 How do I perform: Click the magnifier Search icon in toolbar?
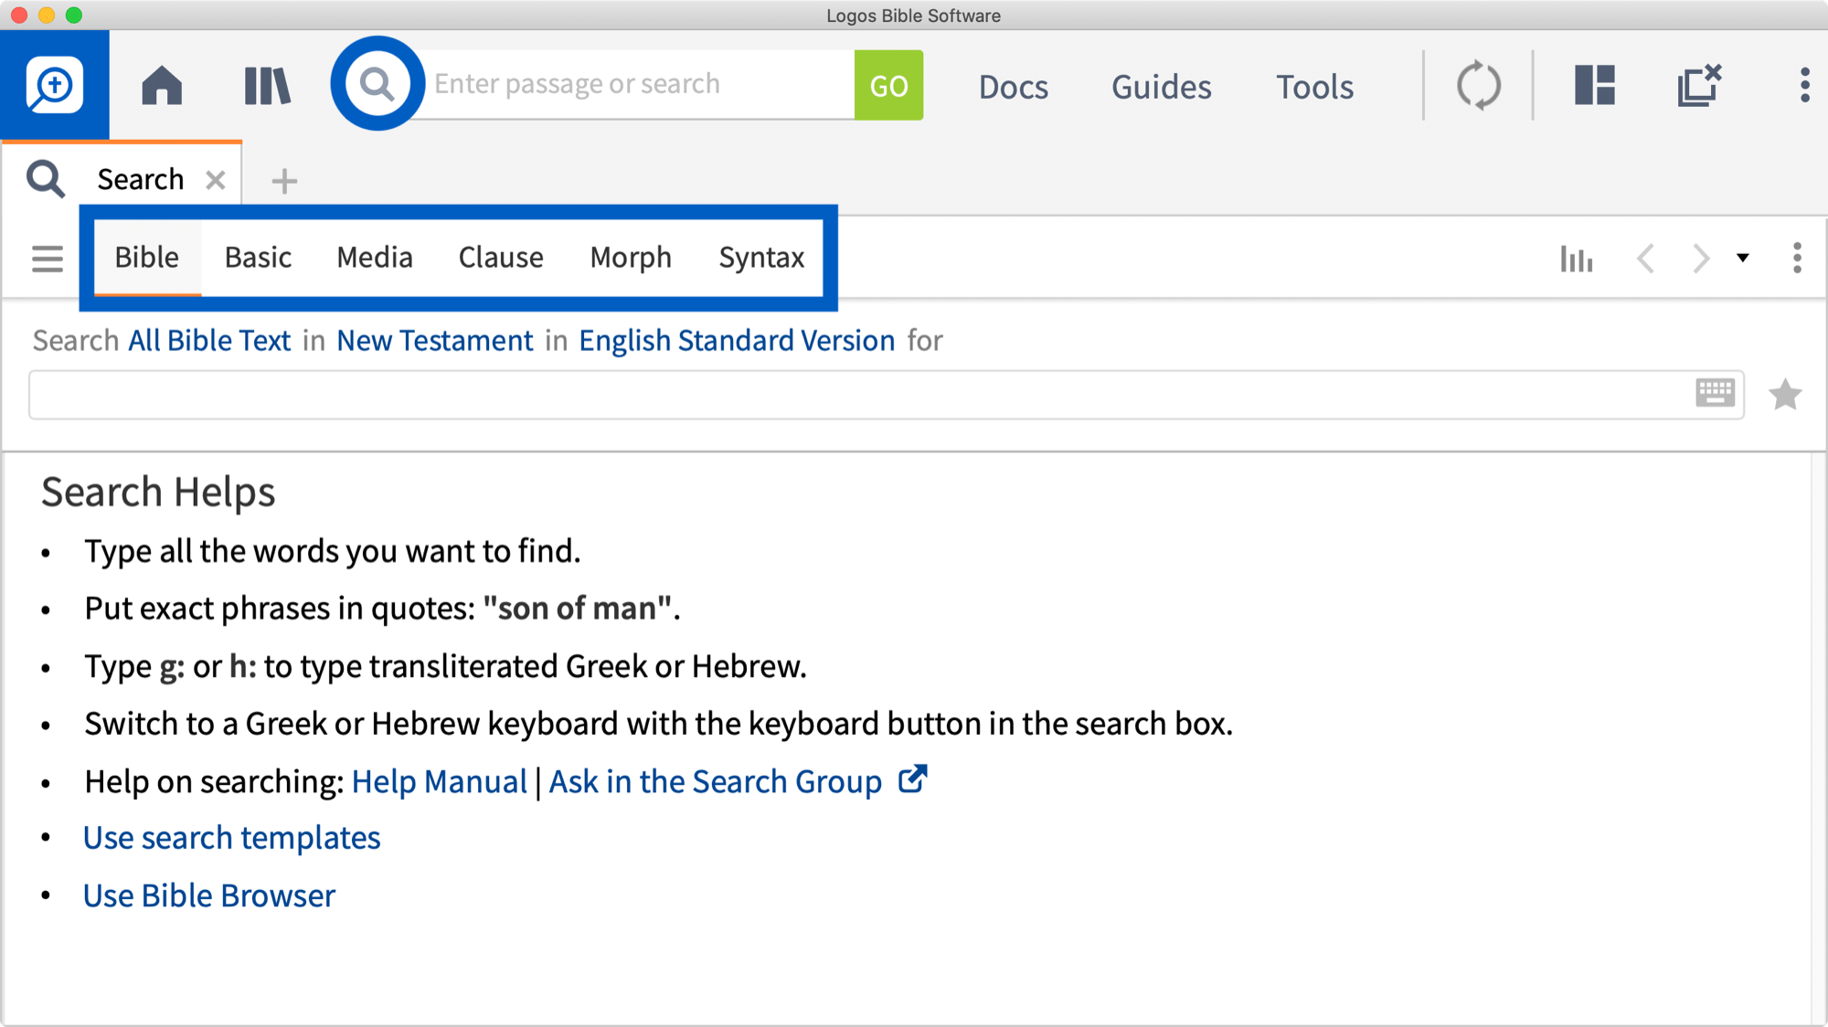click(377, 84)
